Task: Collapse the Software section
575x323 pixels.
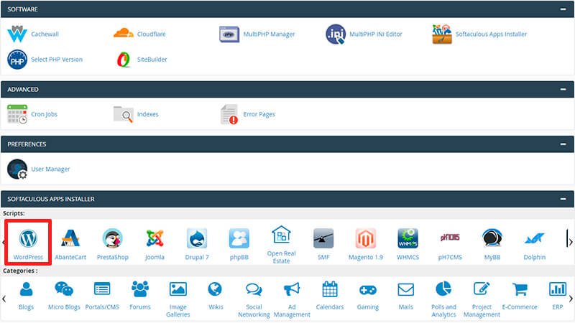Action: coord(563,9)
